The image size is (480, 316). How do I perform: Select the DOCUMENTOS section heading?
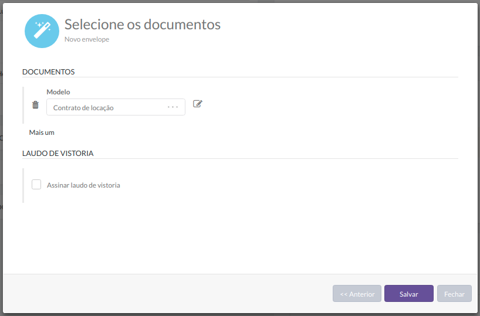point(48,72)
